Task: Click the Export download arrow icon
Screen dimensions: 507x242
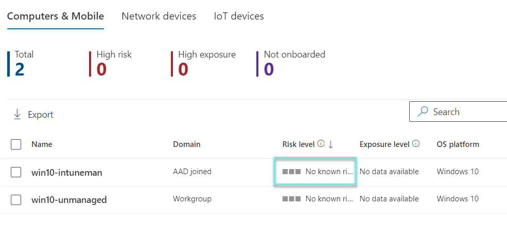Action: point(17,115)
